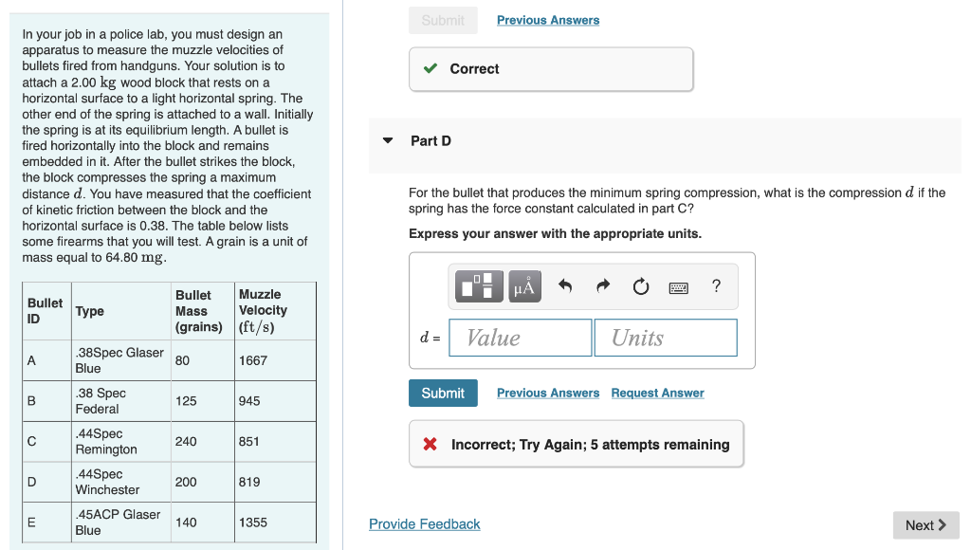Open the templates formatting tool icon
Viewport: 971px width, 550px height.
479,286
